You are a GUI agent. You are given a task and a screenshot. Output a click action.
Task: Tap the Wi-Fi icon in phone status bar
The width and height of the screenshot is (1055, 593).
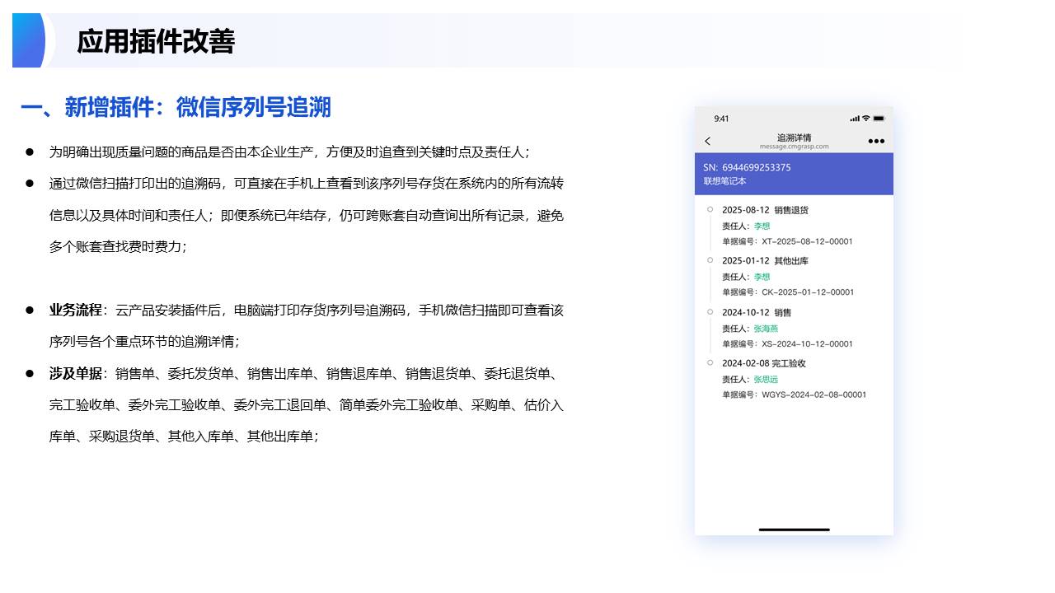click(865, 119)
